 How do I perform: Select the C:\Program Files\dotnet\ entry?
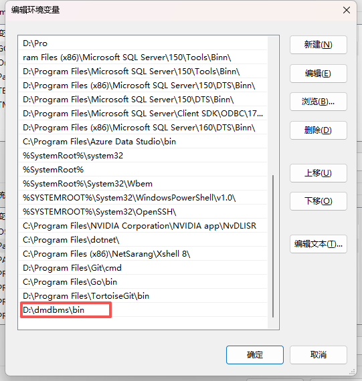(143, 240)
